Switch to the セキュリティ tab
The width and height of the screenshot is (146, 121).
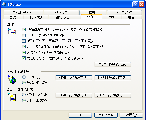pyautogui.click(x=61, y=12)
